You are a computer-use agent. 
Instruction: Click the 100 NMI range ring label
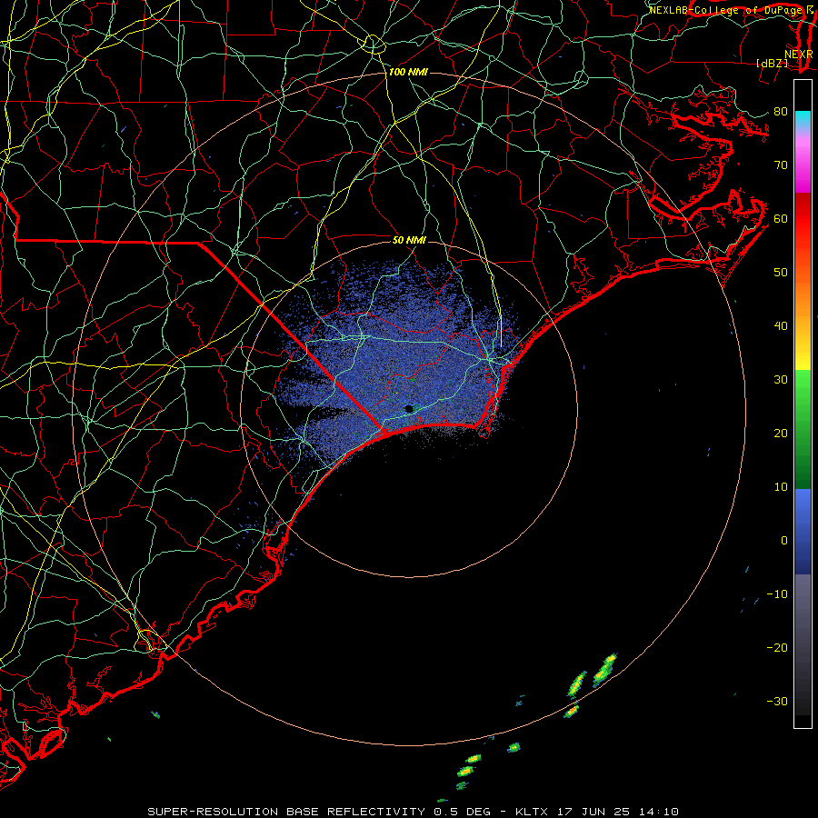408,72
